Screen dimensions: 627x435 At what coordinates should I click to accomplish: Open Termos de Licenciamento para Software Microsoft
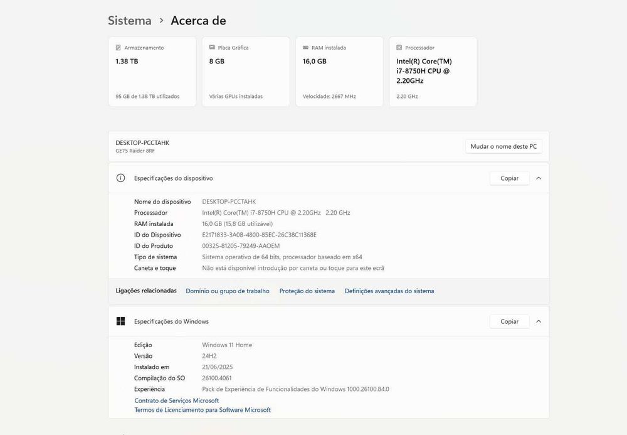(x=203, y=410)
